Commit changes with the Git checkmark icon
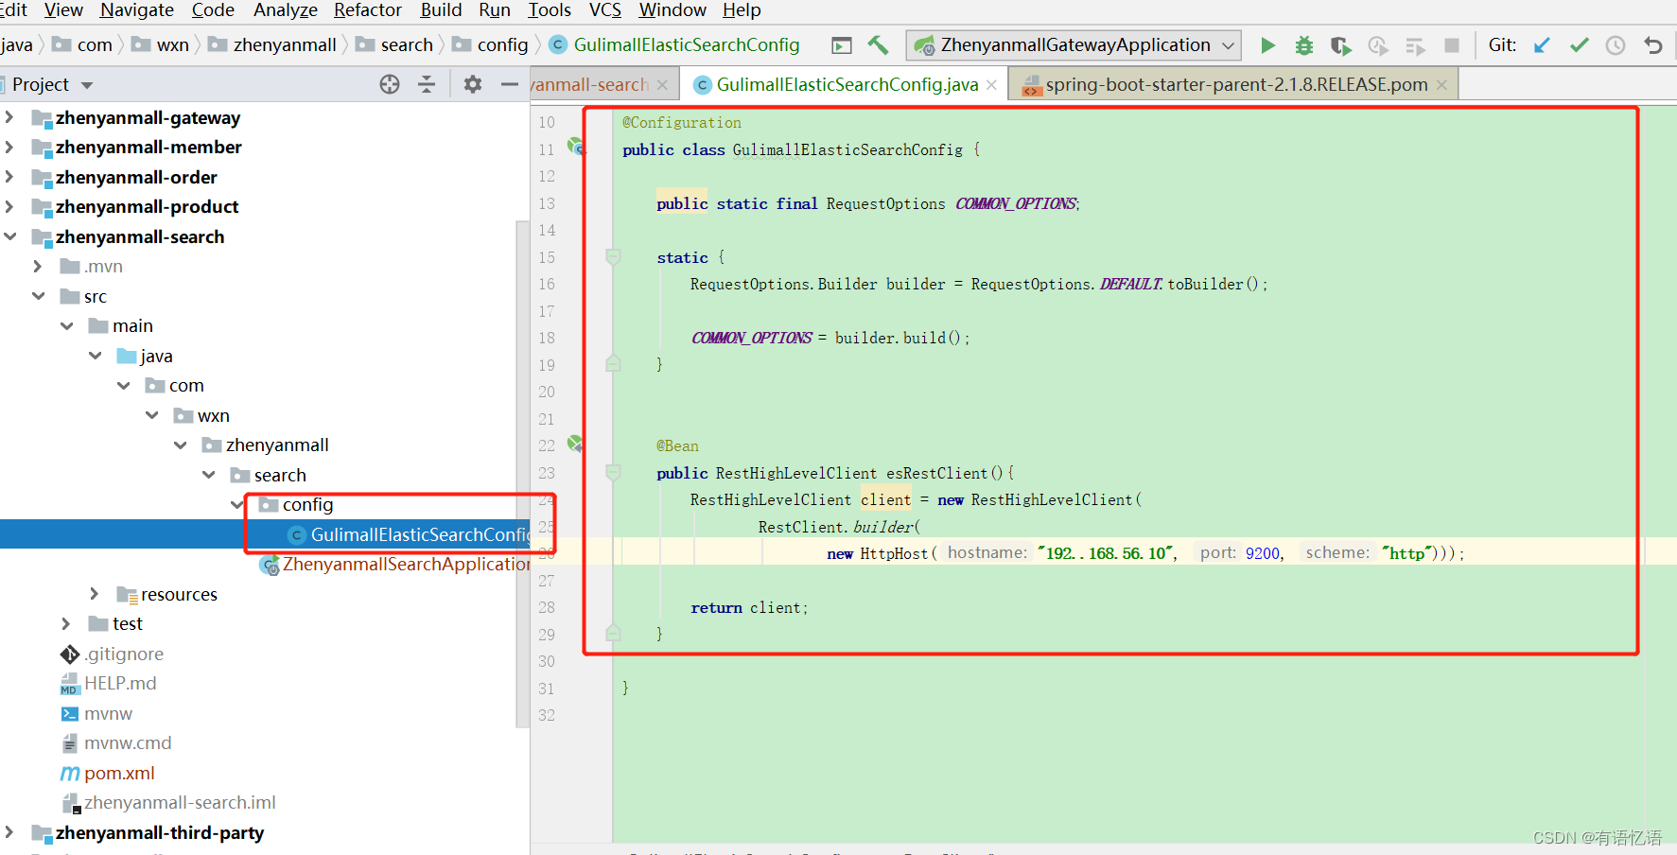1677x855 pixels. tap(1579, 45)
